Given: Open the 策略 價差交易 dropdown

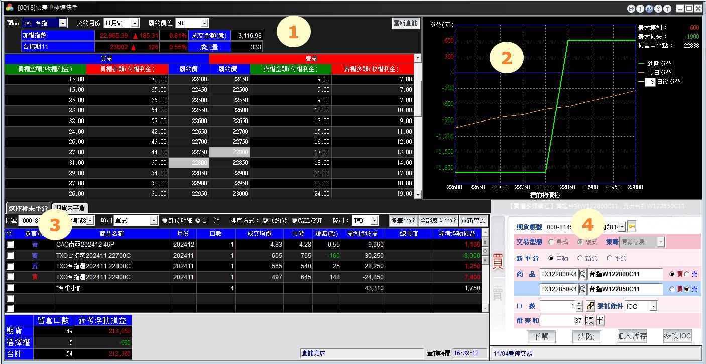Looking at the screenshot, I should coord(661,242).
